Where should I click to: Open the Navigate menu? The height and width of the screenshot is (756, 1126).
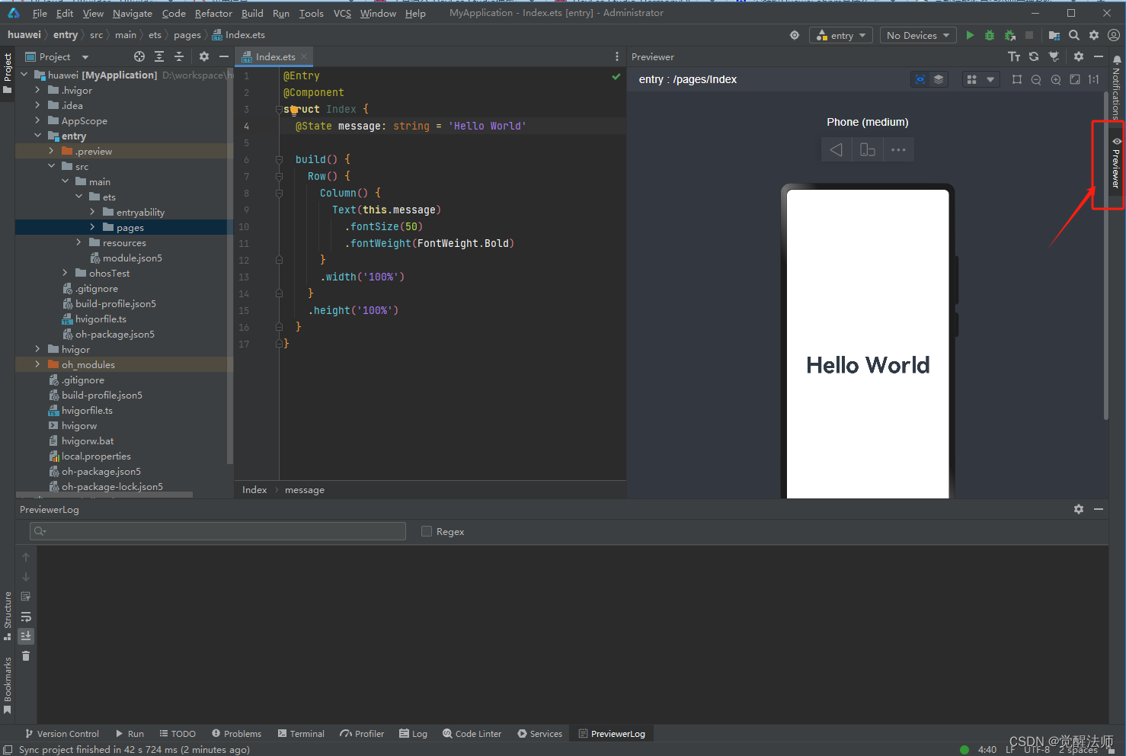(x=133, y=13)
